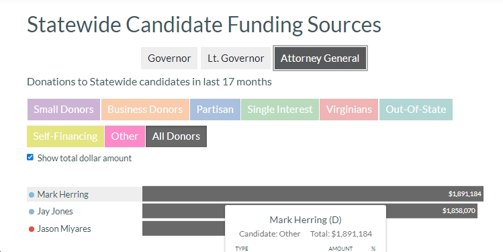Viewport: 503px width, 252px height.
Task: Choose the Single Interest filter
Action: [280, 110]
